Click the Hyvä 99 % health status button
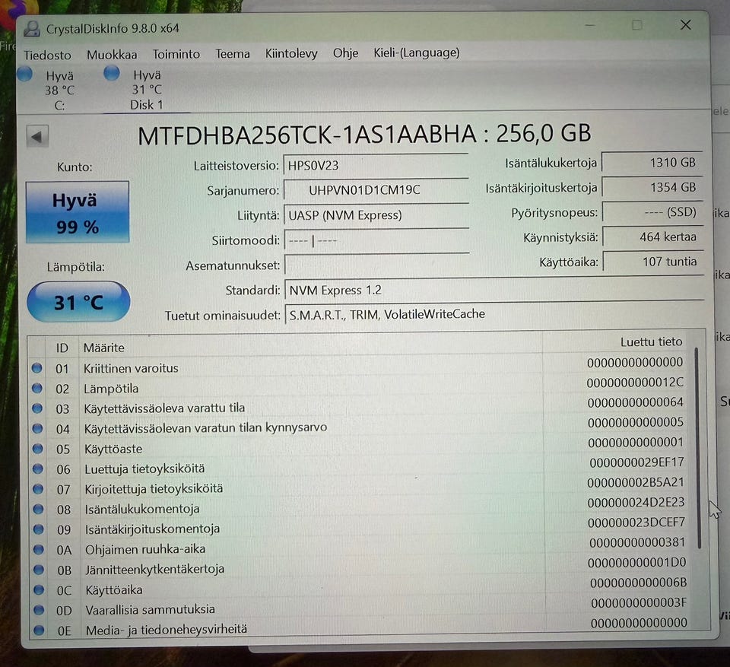Image resolution: width=730 pixels, height=667 pixels. (77, 213)
